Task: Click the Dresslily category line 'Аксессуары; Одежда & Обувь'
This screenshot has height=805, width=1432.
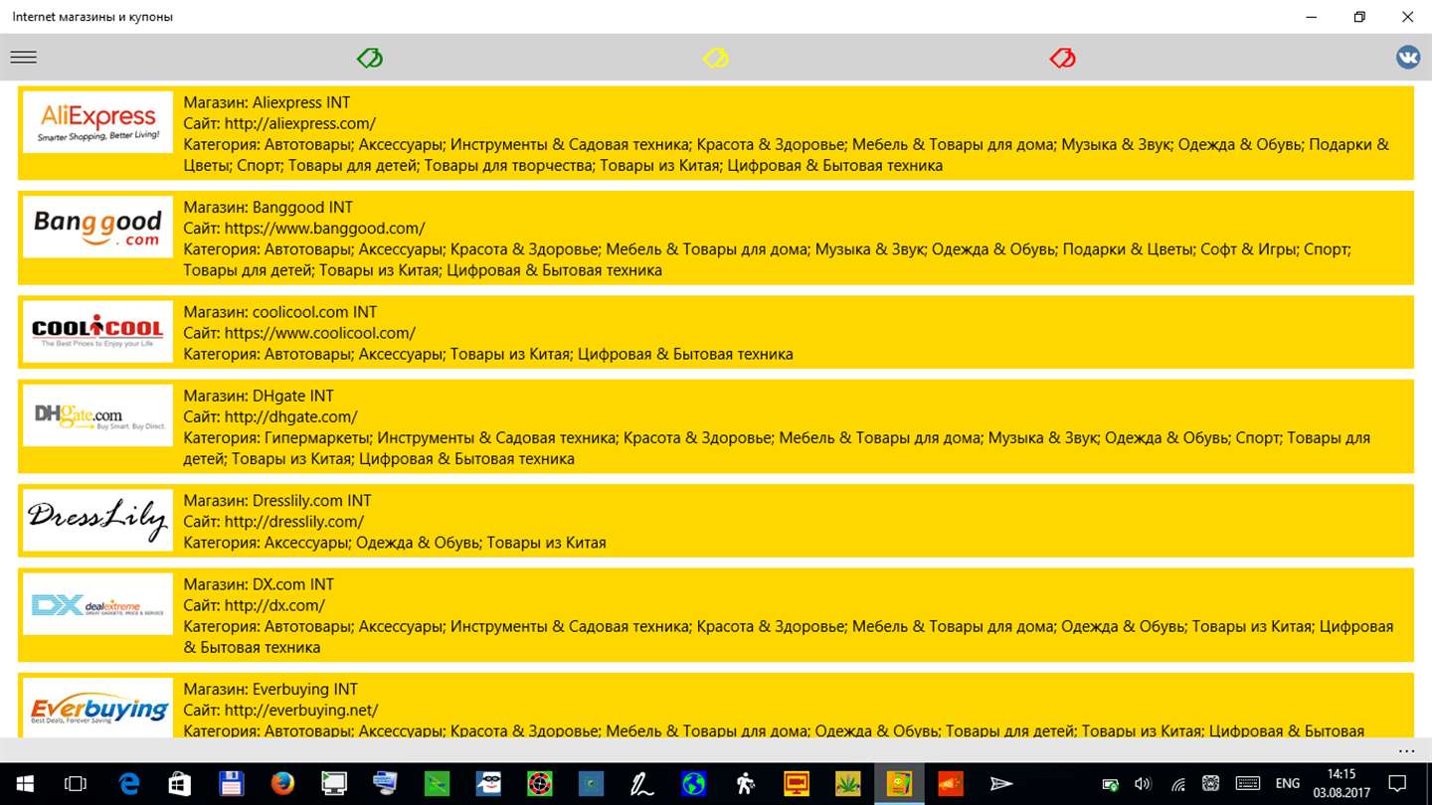Action: coord(395,543)
